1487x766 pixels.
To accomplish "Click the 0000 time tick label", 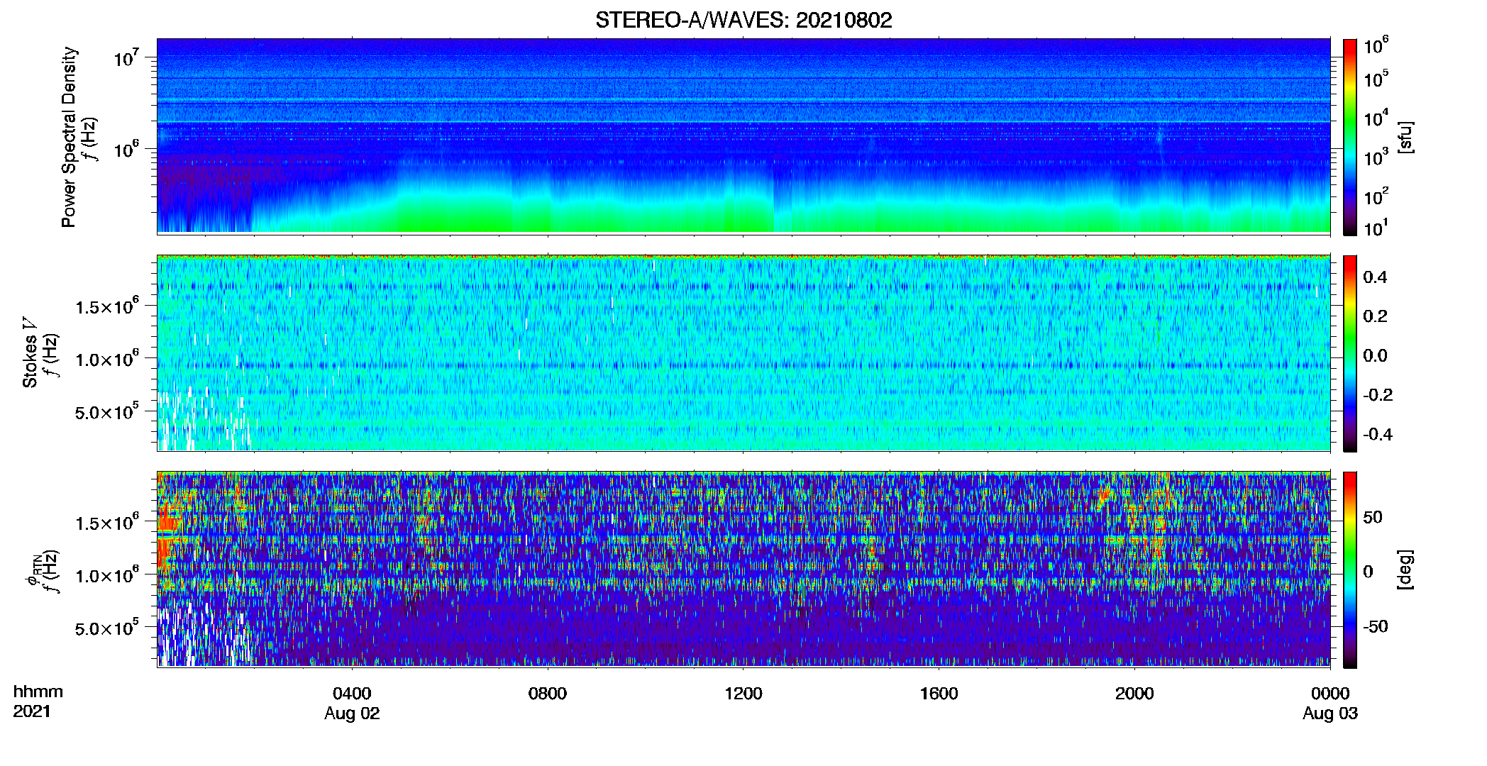I will pyautogui.click(x=1330, y=694).
